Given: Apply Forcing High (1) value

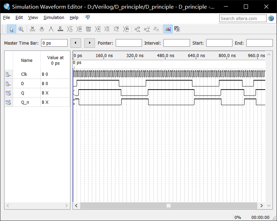Looking at the screenshot, I should (x=51, y=29).
